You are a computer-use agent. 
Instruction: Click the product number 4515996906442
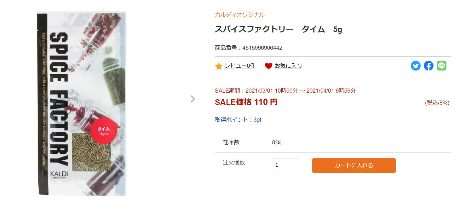click(x=262, y=48)
